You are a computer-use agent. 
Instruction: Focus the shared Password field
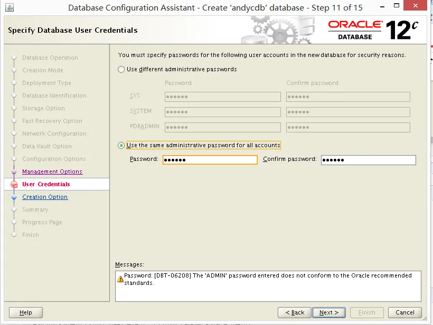point(210,160)
